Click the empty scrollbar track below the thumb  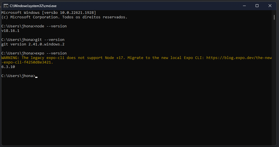pos(274,82)
